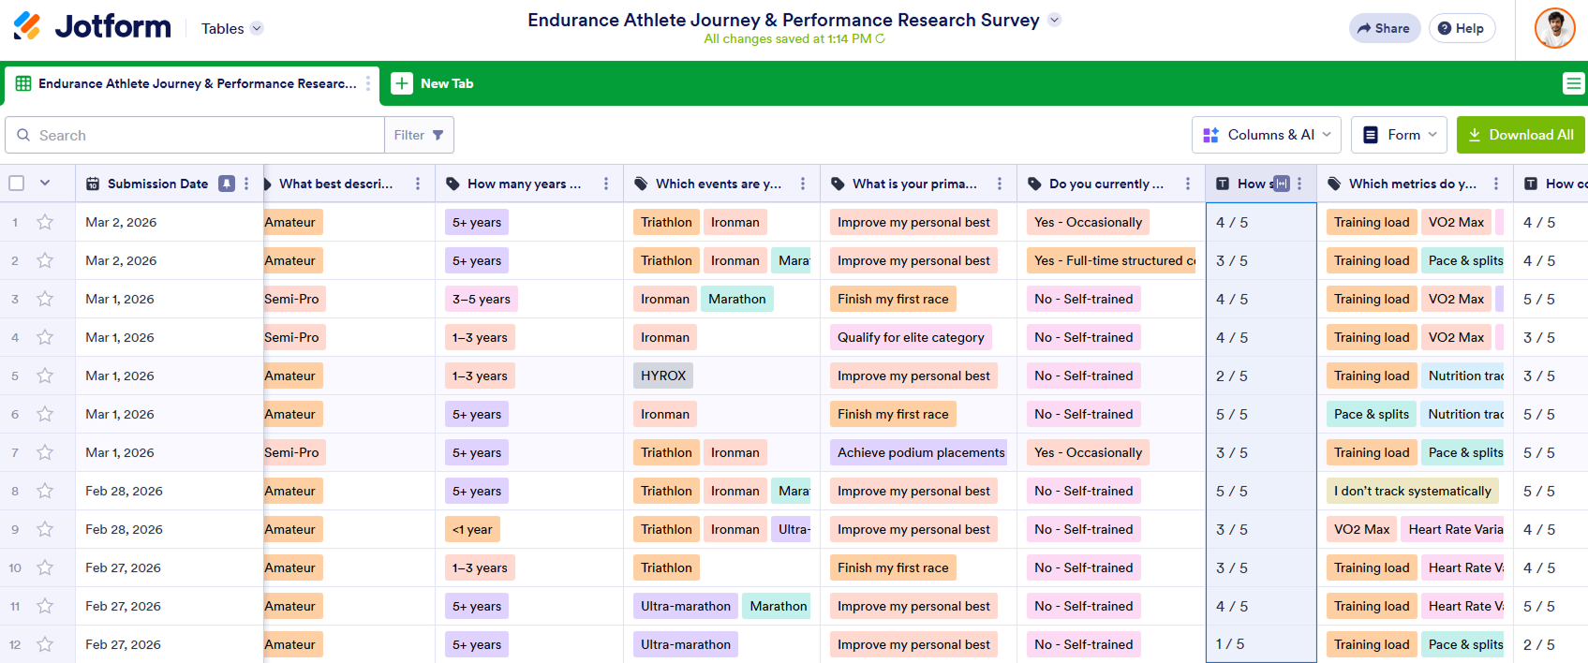Click the Submission Date pin icon
Screen dimensions: 1588x663
pyautogui.click(x=227, y=184)
